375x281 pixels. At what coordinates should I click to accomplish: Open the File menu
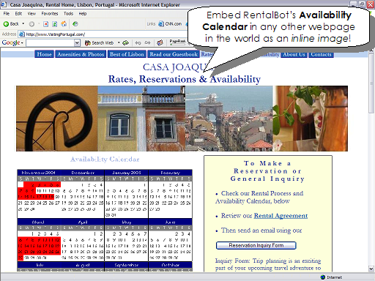click(x=7, y=14)
